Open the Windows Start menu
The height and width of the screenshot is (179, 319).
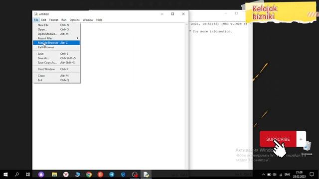pyautogui.click(x=5, y=175)
